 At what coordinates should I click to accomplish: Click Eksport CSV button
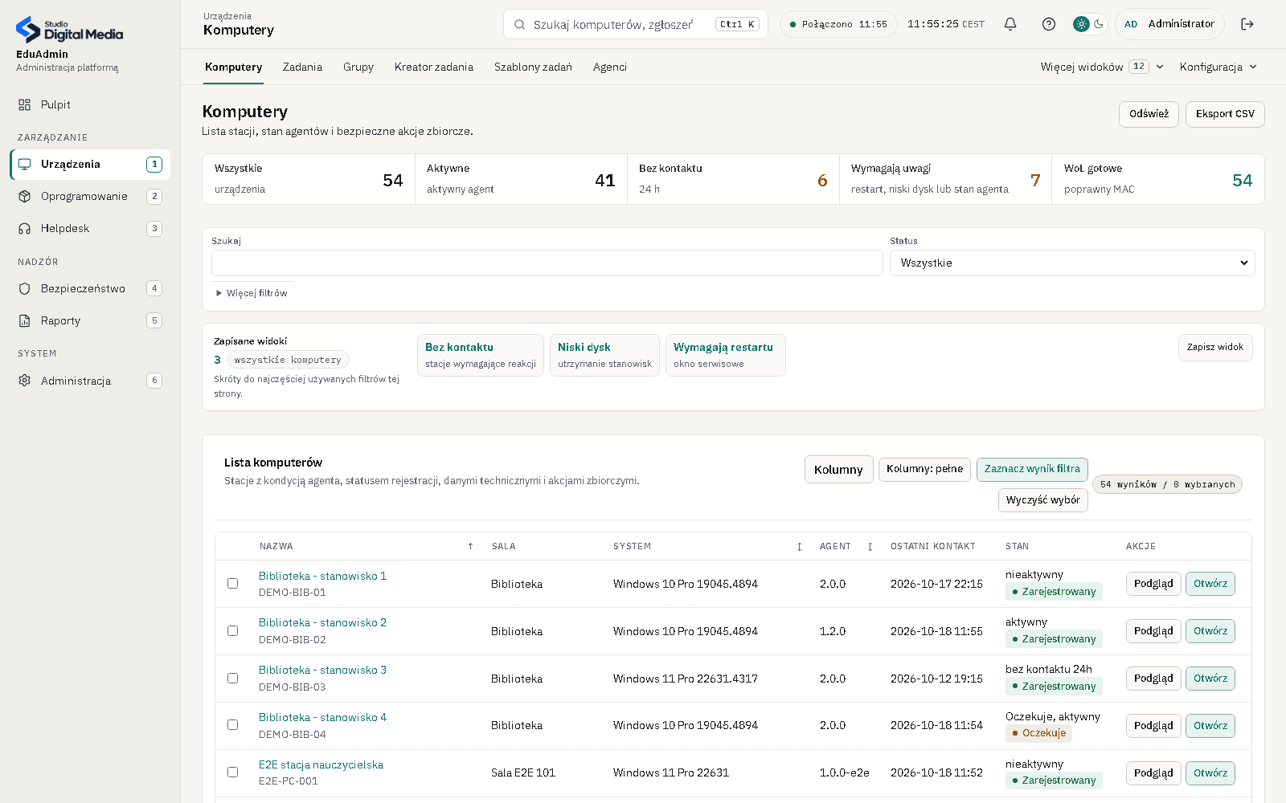1225,114
